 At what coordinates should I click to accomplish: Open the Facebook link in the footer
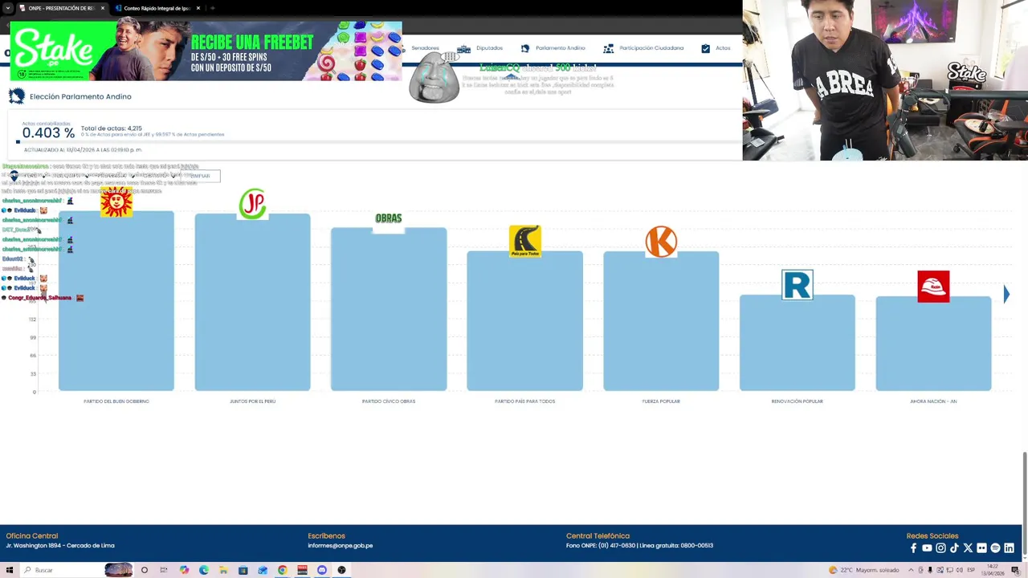pos(913,548)
